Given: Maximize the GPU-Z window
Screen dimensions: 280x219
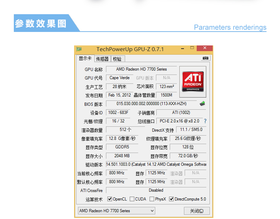Looking at the screenshot, I should tap(192, 48).
